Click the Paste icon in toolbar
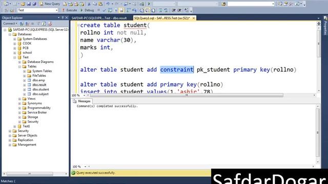This screenshot has width=328, height=184. pyautogui.click(x=100, y=4)
